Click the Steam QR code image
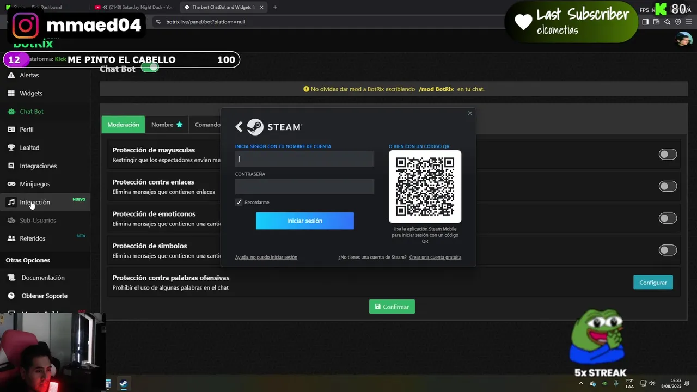697x392 pixels. point(425,187)
